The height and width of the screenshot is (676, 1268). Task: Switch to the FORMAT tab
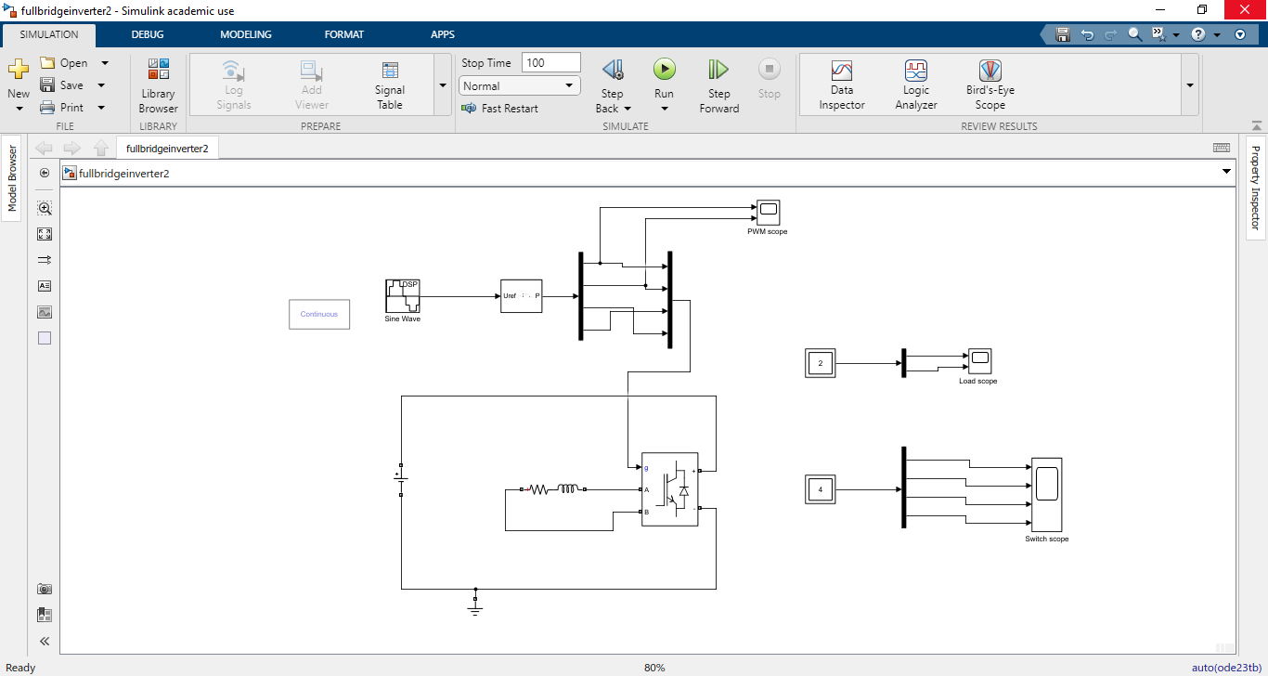click(344, 34)
